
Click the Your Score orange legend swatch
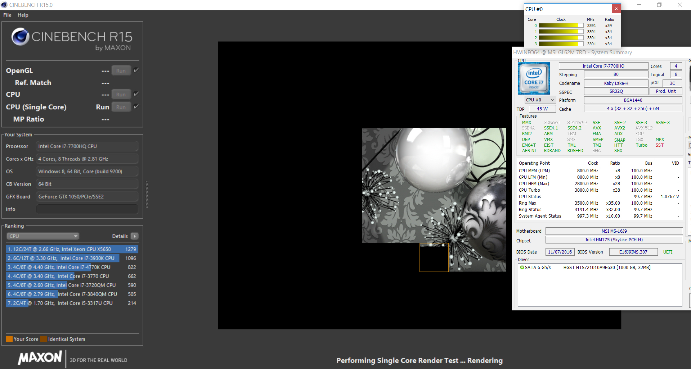pos(9,339)
